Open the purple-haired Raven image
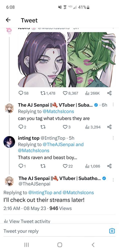The height and width of the screenshot is (252, 119). [42, 60]
